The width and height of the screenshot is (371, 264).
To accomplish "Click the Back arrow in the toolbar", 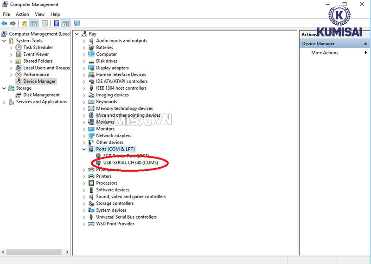I will point(5,24).
